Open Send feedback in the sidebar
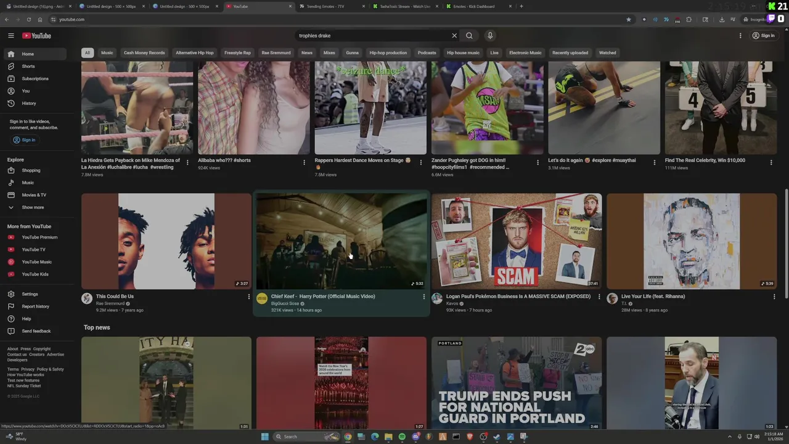The height and width of the screenshot is (444, 789). pos(36,331)
